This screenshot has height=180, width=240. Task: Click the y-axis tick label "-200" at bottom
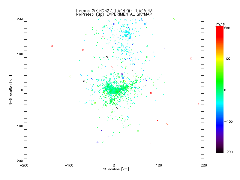click(19, 161)
